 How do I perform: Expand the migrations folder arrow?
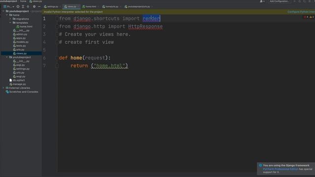tap(10, 19)
